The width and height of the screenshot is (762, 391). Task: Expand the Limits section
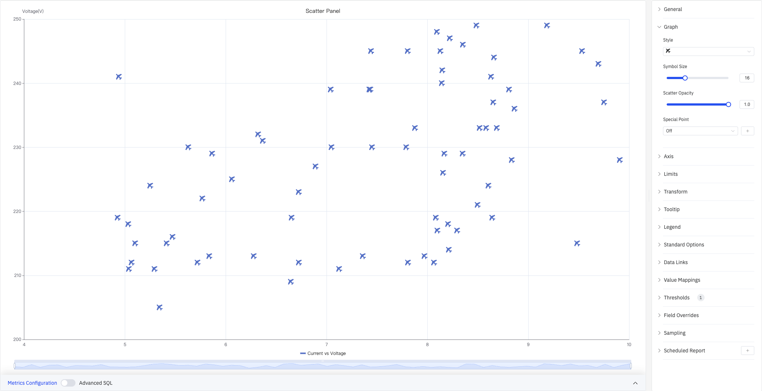pos(670,174)
